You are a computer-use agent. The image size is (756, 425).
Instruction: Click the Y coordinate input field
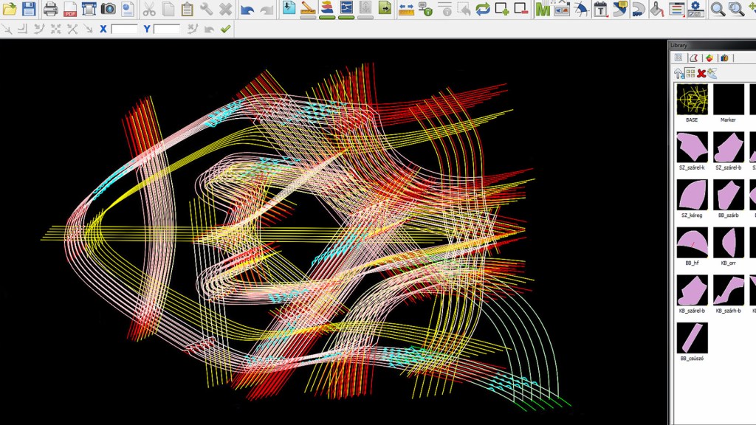pos(168,29)
